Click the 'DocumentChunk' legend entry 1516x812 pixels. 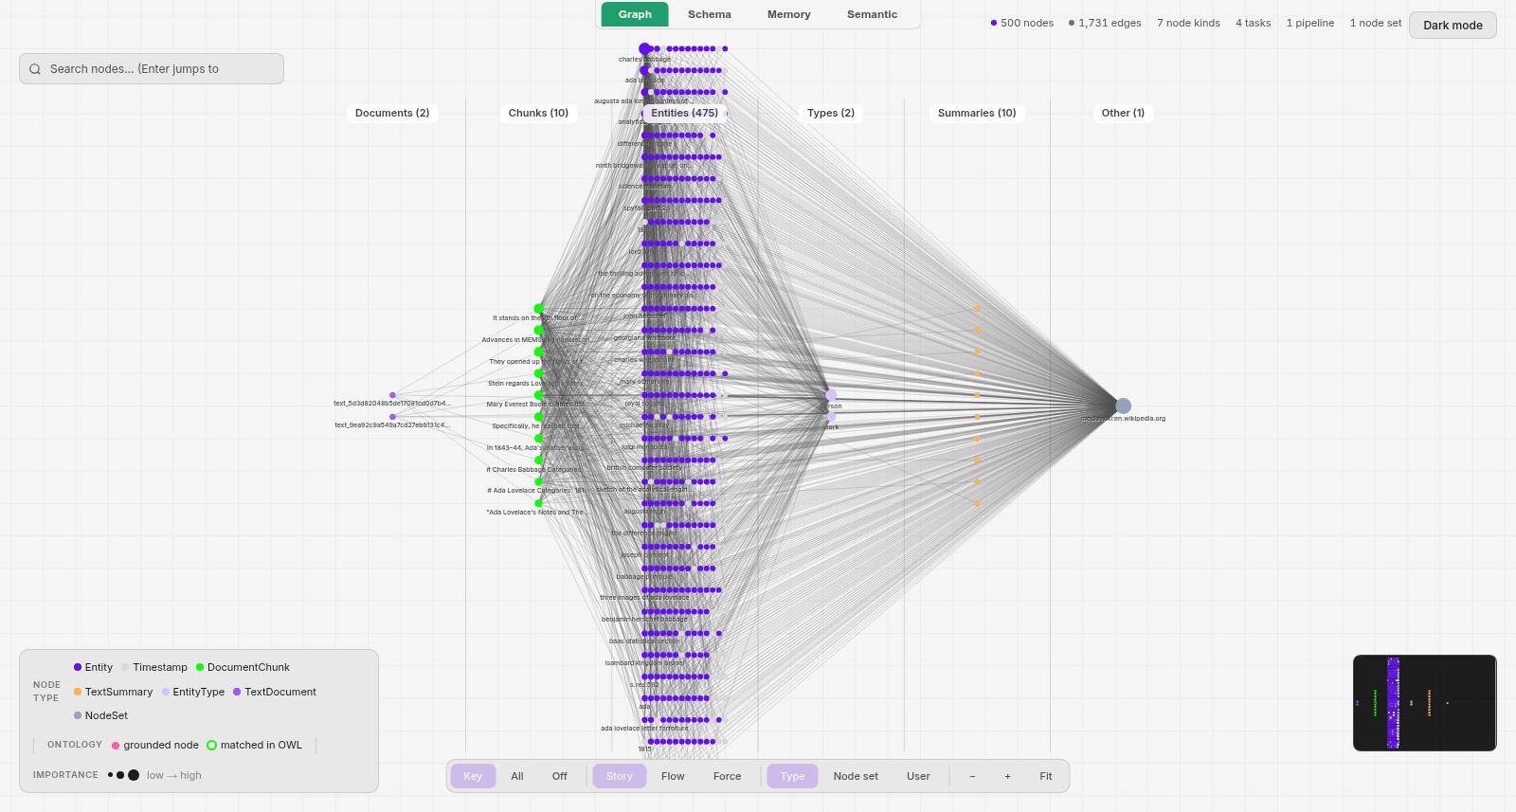click(243, 668)
